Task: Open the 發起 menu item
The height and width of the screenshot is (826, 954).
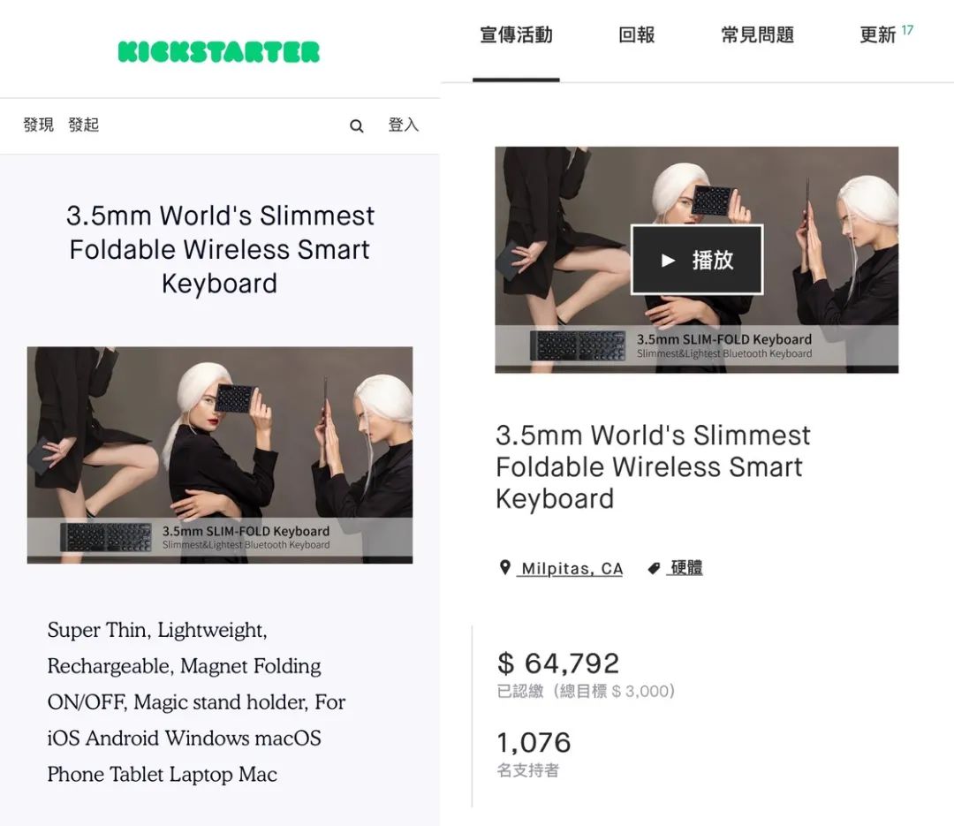Action: click(x=83, y=125)
